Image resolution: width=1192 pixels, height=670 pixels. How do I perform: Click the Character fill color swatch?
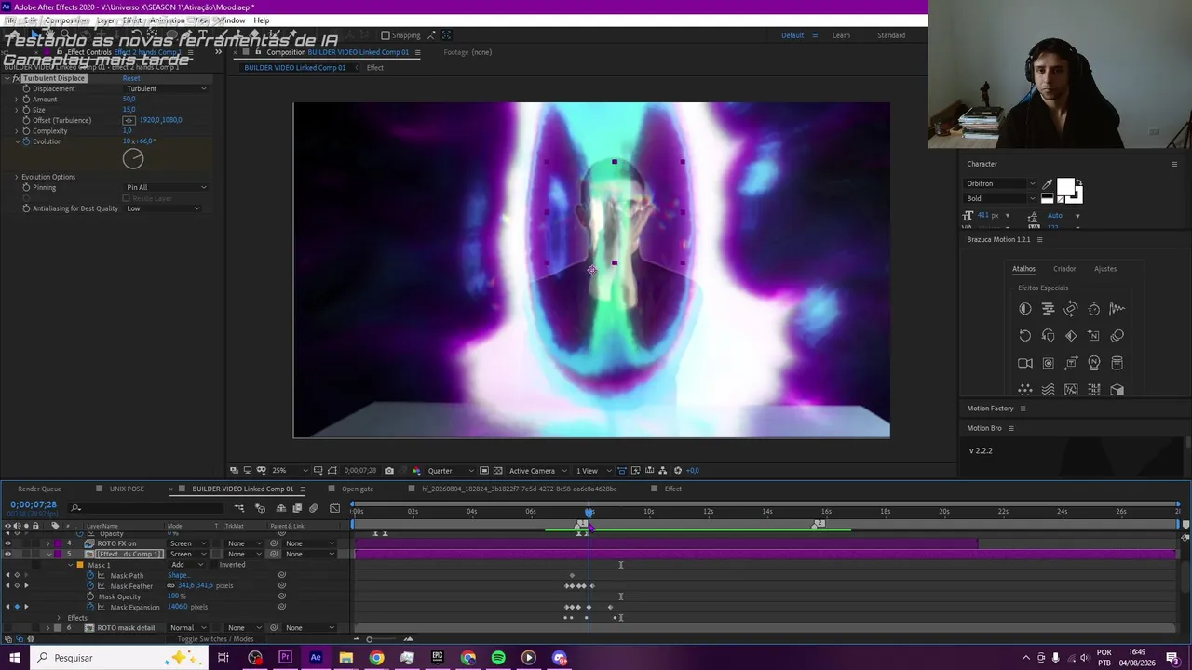point(1065,187)
